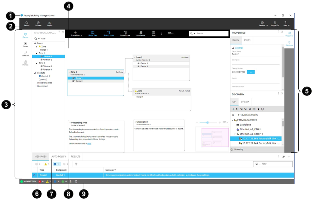
Task: Open the Settings gear menu
Action: (263, 24)
